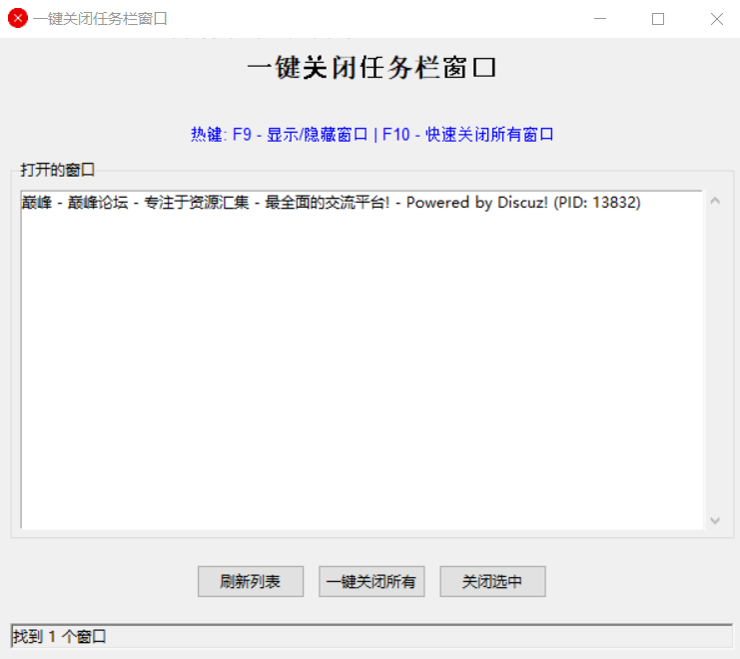The height and width of the screenshot is (659, 740).
Task: Click the scrollbar down arrow in the window list
Action: click(x=714, y=520)
